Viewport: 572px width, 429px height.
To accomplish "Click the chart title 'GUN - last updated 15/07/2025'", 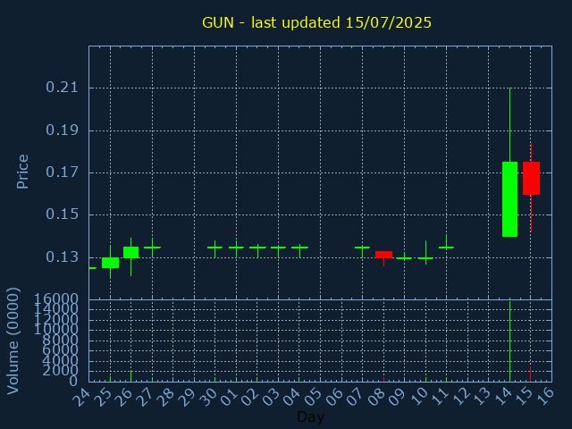I will coord(316,22).
